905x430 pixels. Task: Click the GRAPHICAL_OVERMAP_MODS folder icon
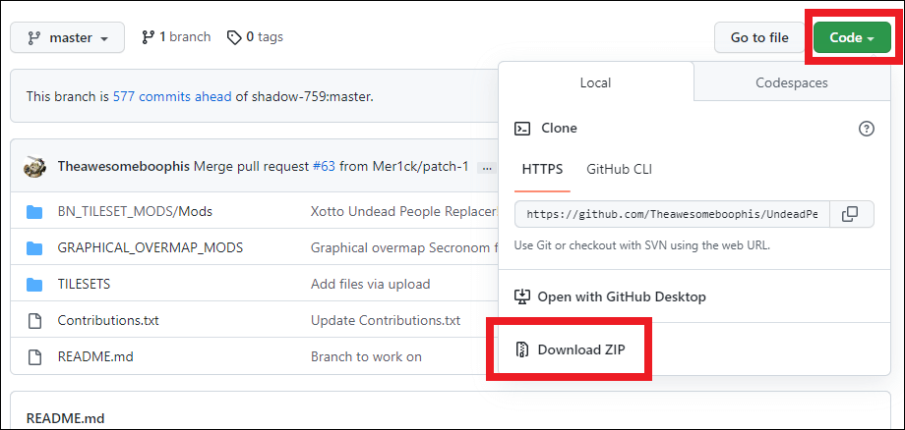35,247
